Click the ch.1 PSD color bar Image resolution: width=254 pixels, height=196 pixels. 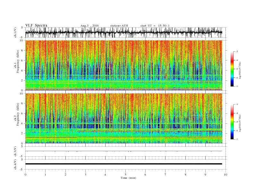click(232, 69)
